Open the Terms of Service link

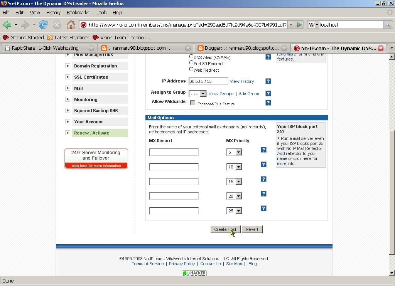[148, 264]
